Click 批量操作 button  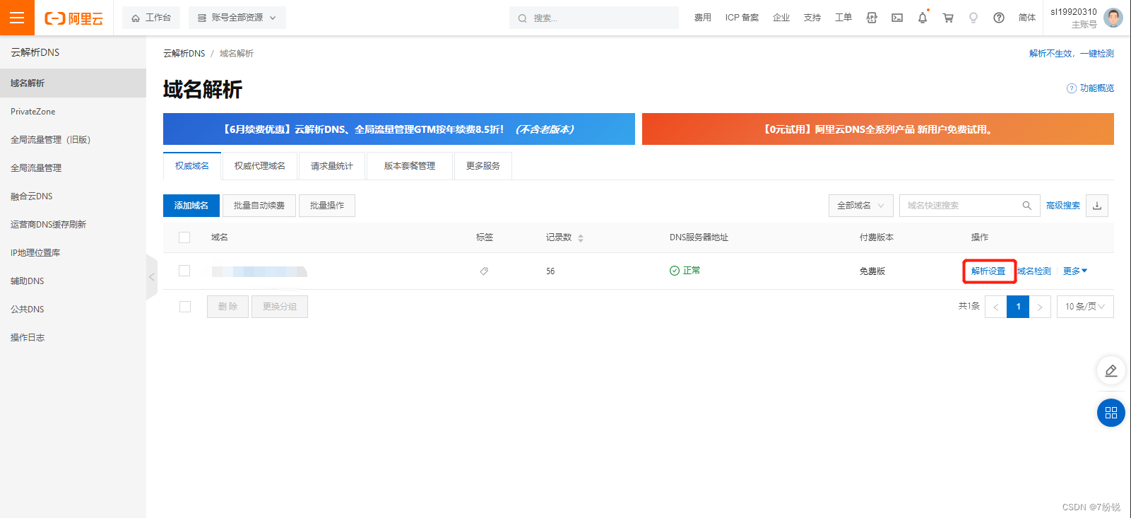[x=327, y=206]
